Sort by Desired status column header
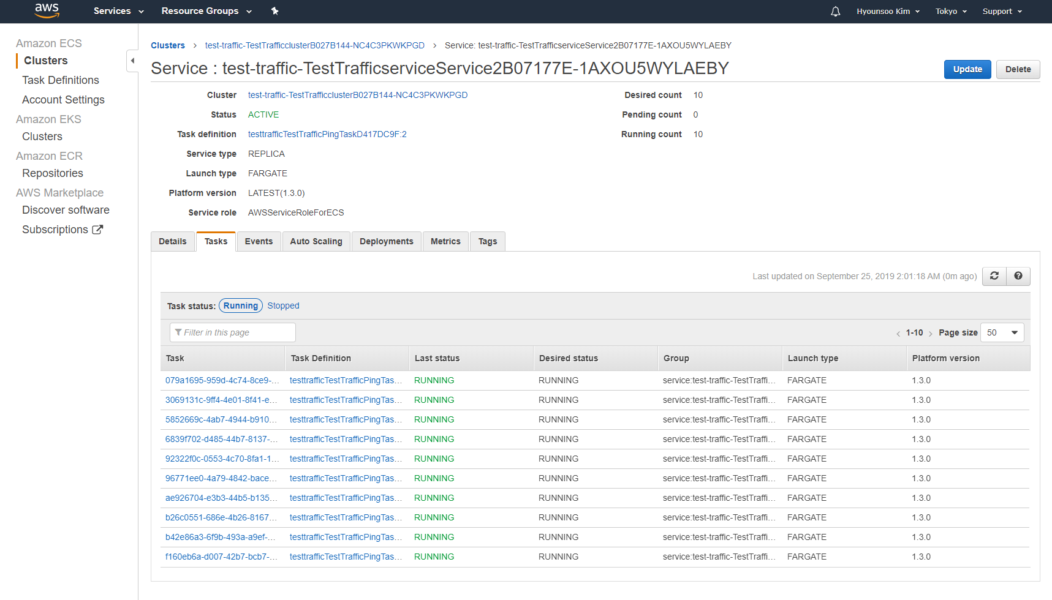The height and width of the screenshot is (600, 1052). (596, 358)
